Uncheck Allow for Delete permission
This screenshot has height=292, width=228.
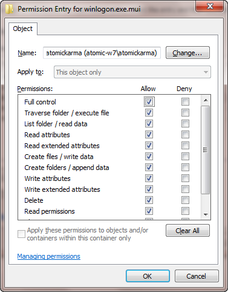(x=149, y=200)
